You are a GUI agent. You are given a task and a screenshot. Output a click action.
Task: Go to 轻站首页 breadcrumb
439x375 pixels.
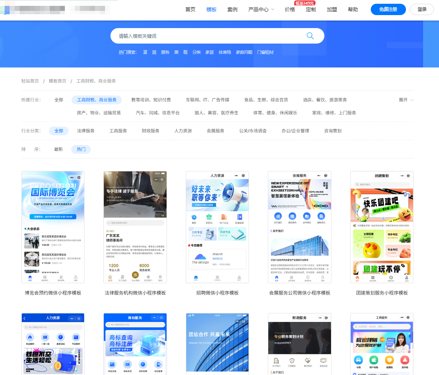click(x=30, y=81)
